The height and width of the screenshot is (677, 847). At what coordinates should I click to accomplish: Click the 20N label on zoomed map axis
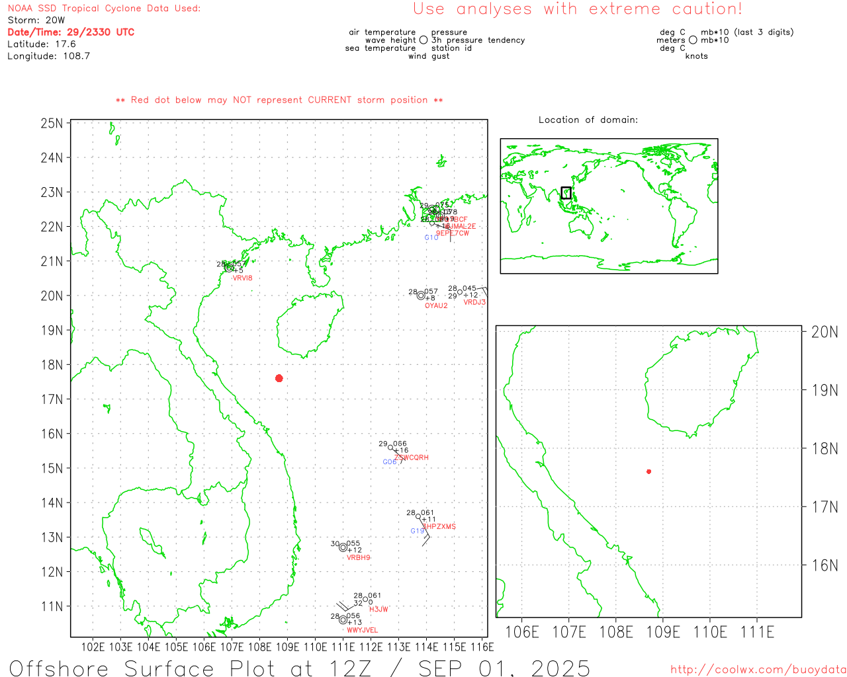[825, 332]
